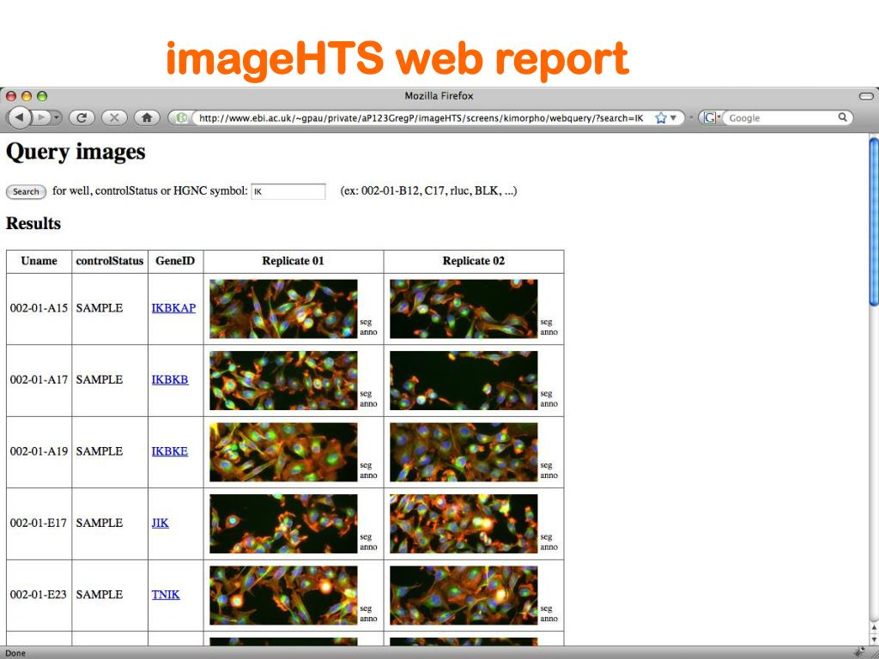This screenshot has height=659, width=879.
Task: Go back with the browser Back arrow
Action: pos(21,118)
